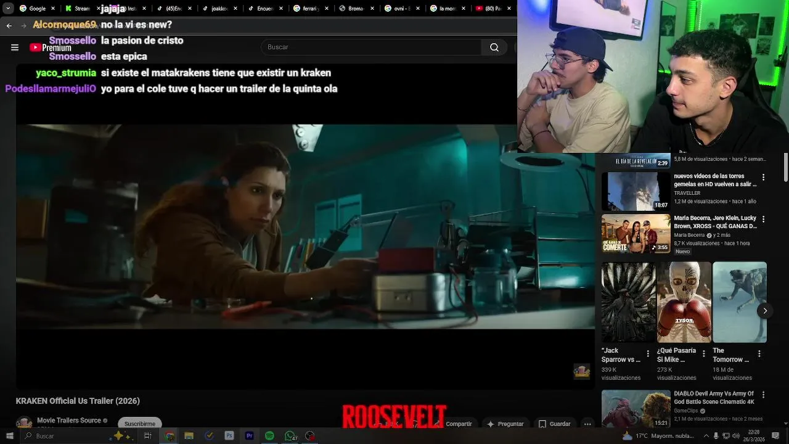Show next shorts with the right chevron
Image resolution: width=789 pixels, height=444 pixels.
click(x=765, y=311)
